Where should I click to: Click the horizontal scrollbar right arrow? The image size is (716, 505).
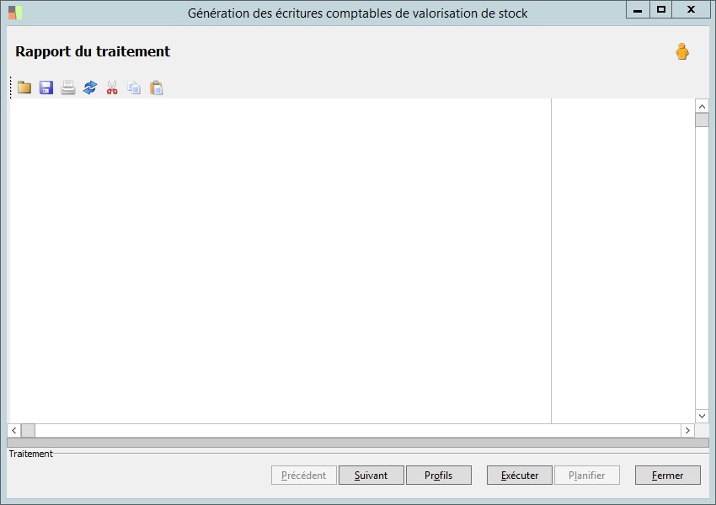687,430
